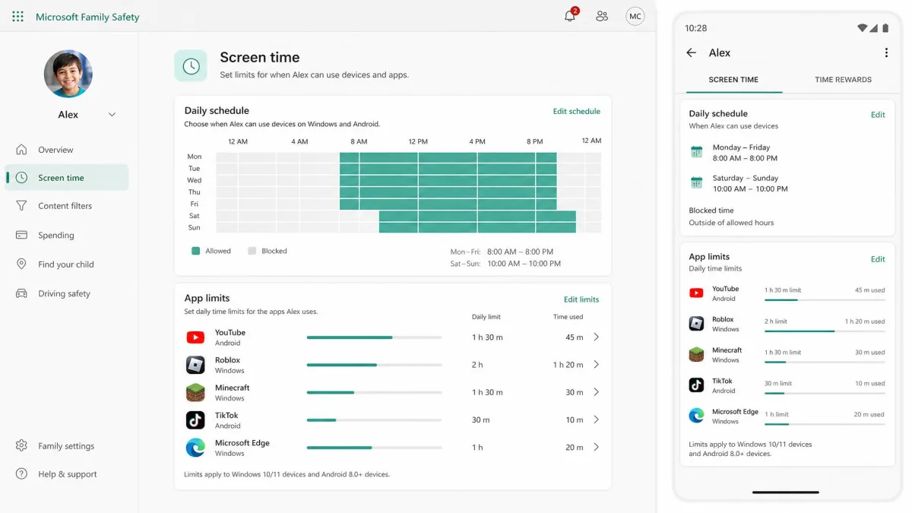Viewport: 912px width, 513px height.
Task: Click "1 h 30 m" daily limit for YouTube
Action: click(487, 337)
